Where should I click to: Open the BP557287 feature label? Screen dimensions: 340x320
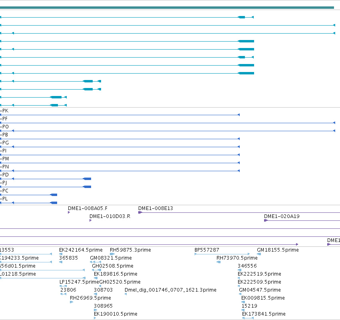coord(207,250)
